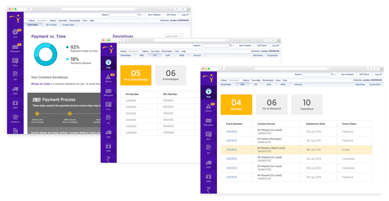Click Log off in back window

click(x=185, y=15)
